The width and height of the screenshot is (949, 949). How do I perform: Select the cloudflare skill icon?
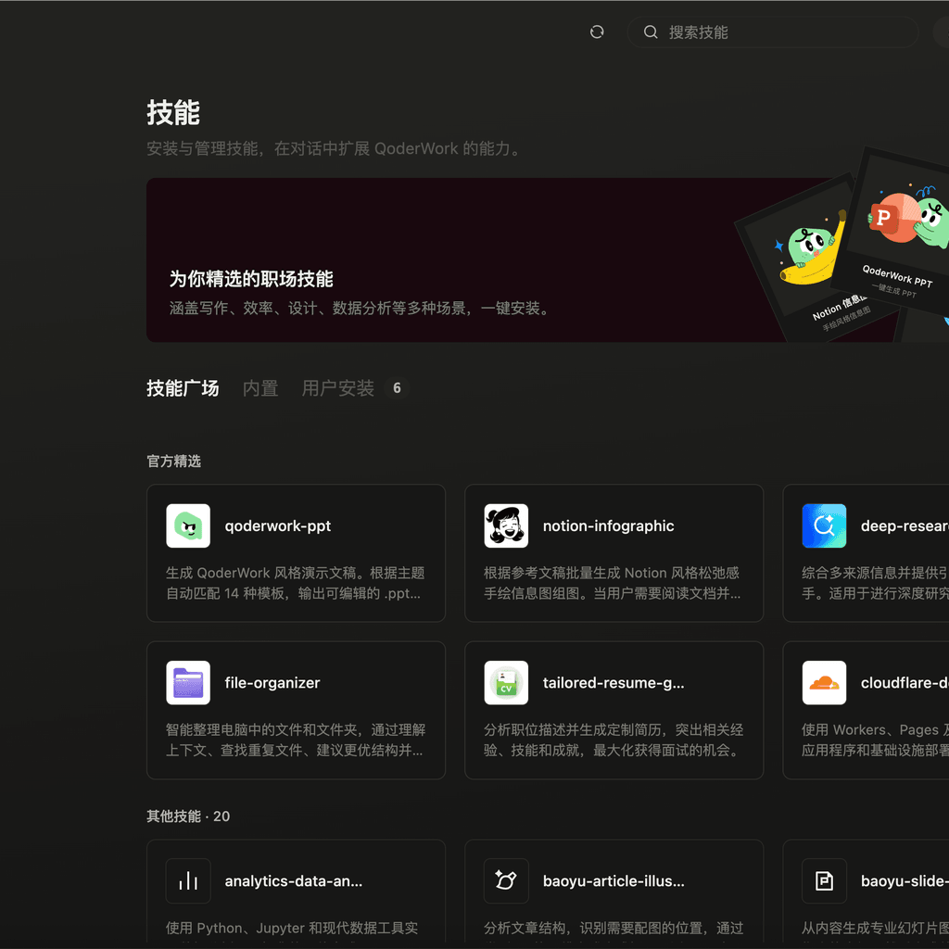pos(824,683)
